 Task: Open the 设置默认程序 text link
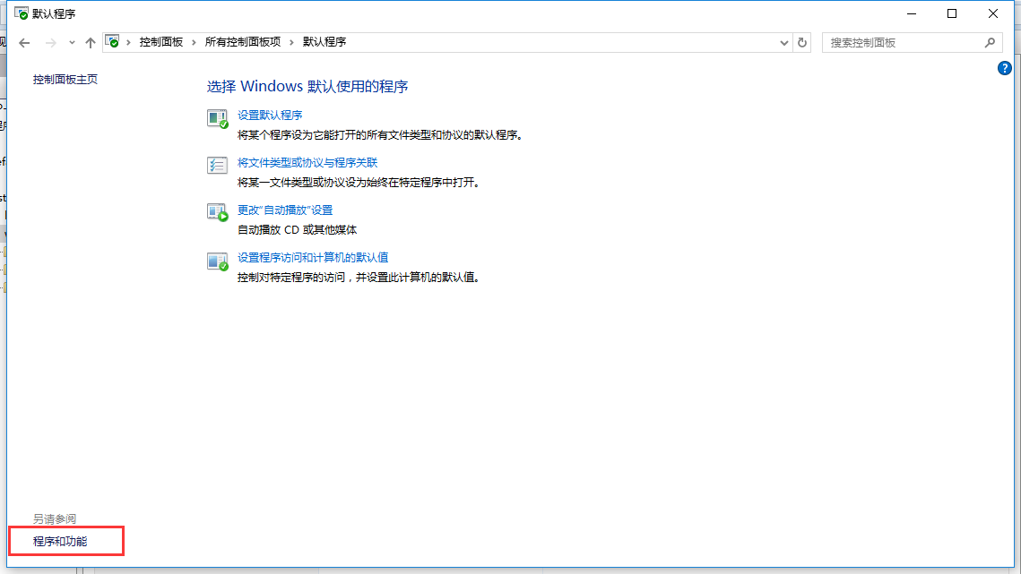pyautogui.click(x=271, y=115)
